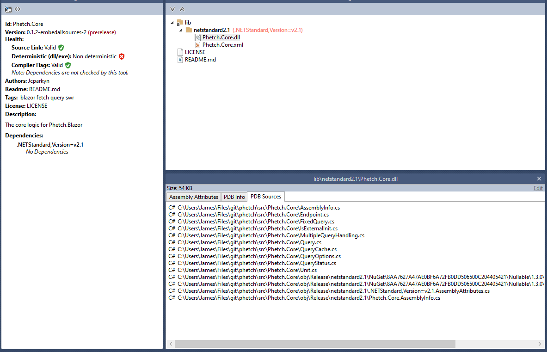The height and width of the screenshot is (352, 547).
Task: Collapse the lib tree node
Action: pyautogui.click(x=172, y=23)
